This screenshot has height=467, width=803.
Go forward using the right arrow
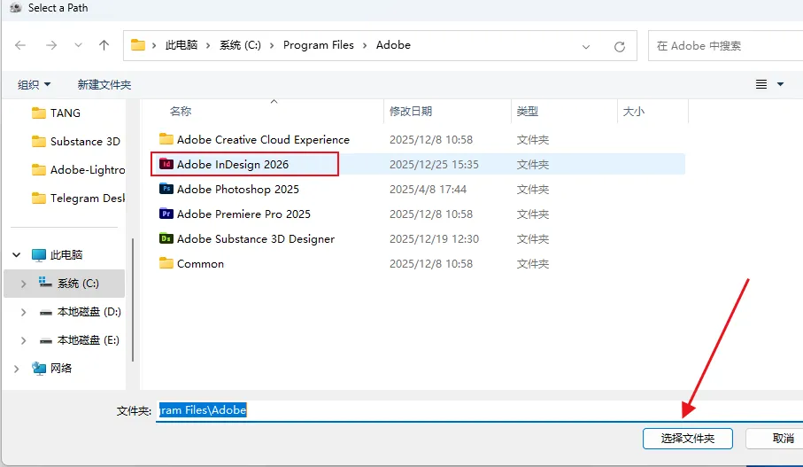[x=51, y=45]
